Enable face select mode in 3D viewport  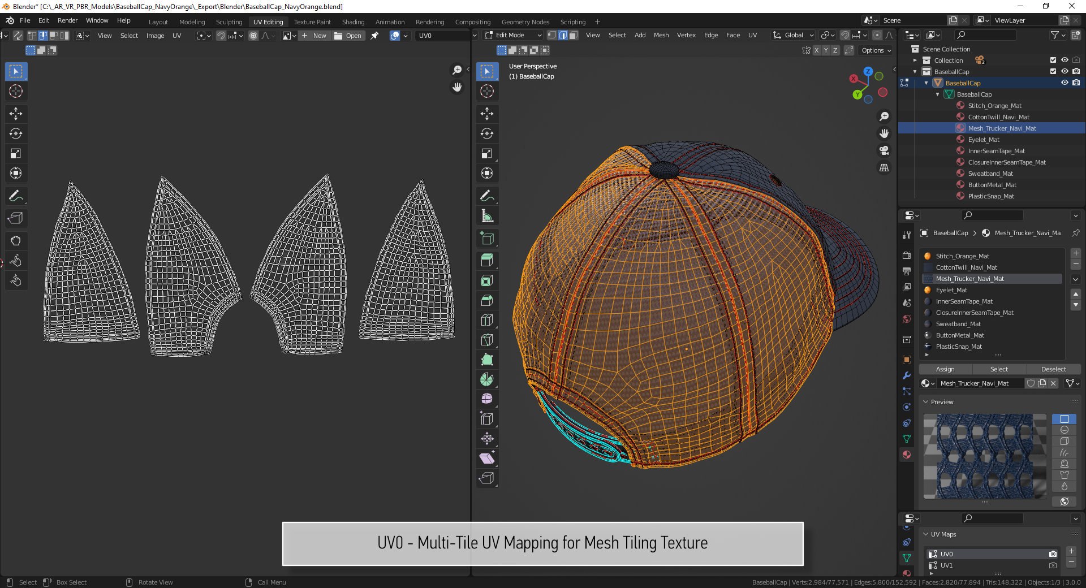click(x=574, y=35)
